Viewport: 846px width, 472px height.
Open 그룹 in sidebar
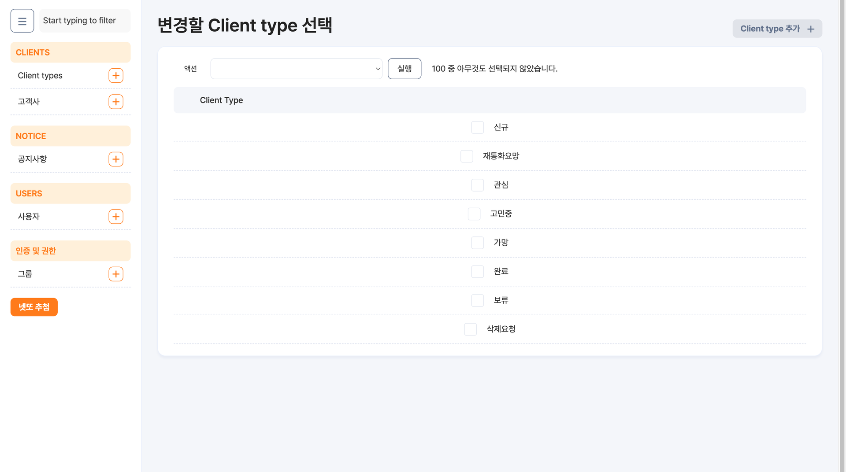click(25, 274)
